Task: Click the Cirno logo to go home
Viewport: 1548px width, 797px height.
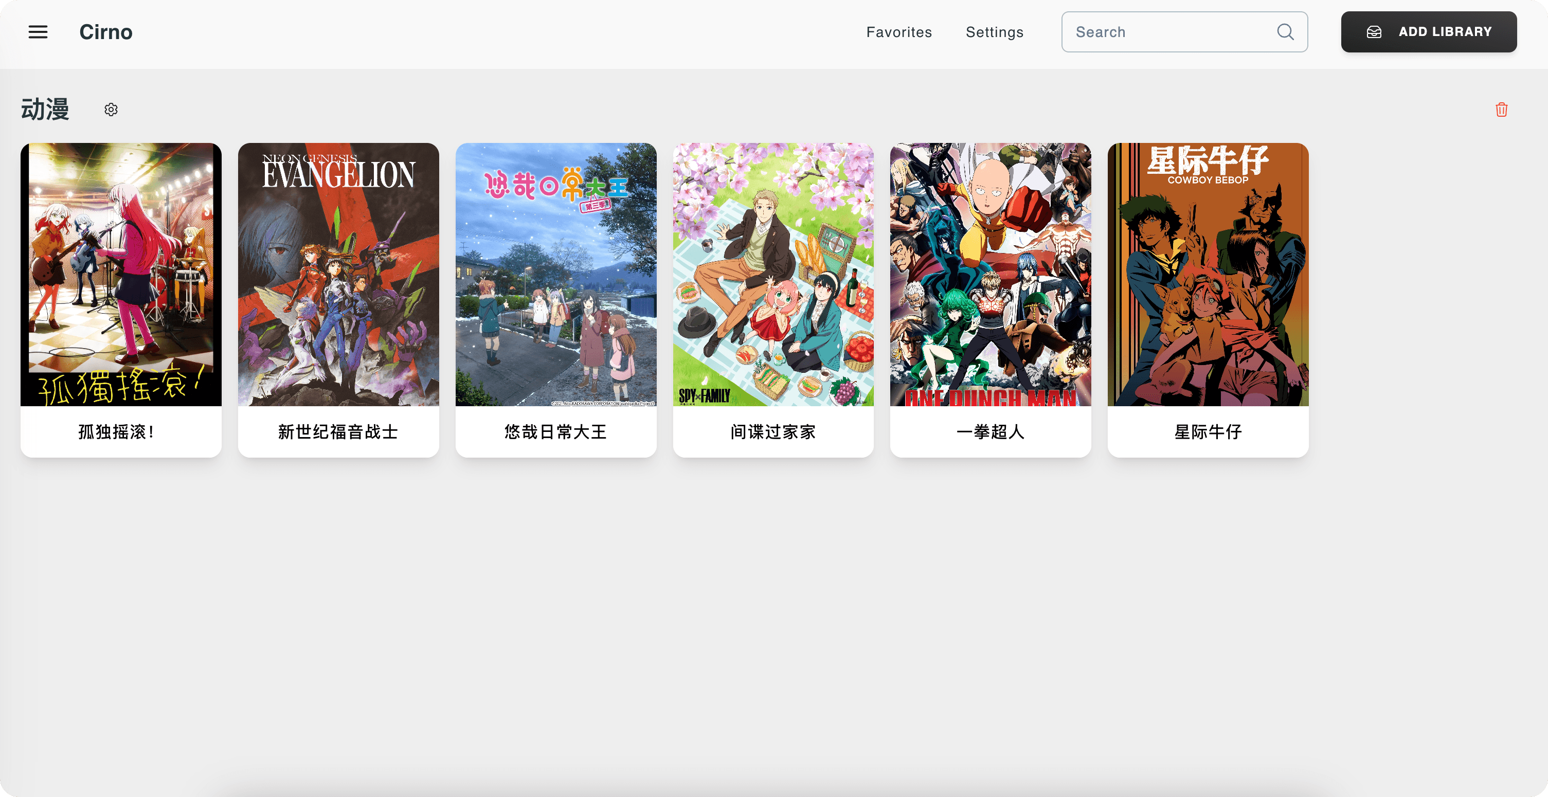Action: [x=106, y=32]
